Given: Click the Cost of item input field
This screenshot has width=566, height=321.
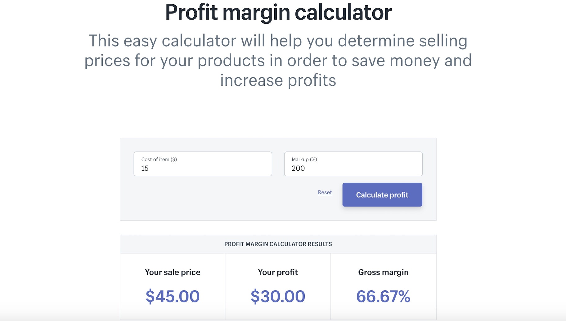Looking at the screenshot, I should pos(203,164).
